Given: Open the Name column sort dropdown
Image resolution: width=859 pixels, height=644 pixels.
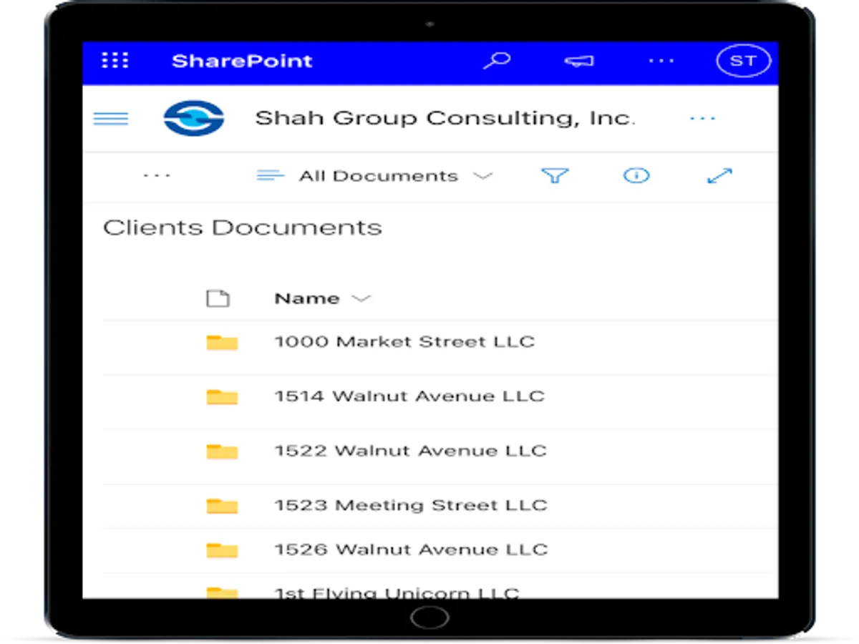Looking at the screenshot, I should point(323,298).
